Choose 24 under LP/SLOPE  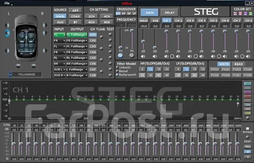202,69
